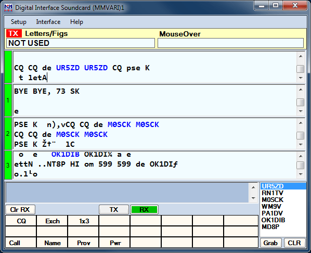Click the empty MouseOver field
This screenshot has width=311, height=253.
[230, 43]
